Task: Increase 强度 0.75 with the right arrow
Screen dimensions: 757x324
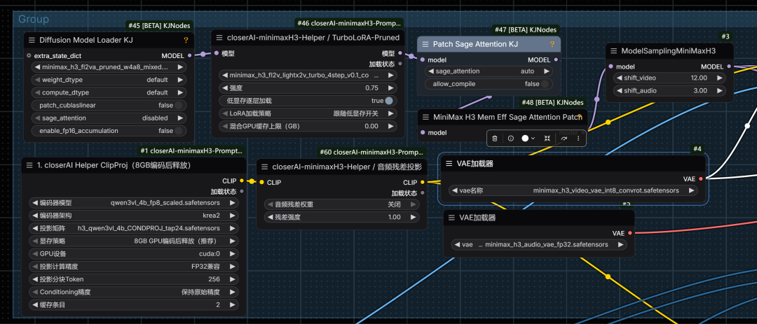Action: pyautogui.click(x=390, y=88)
